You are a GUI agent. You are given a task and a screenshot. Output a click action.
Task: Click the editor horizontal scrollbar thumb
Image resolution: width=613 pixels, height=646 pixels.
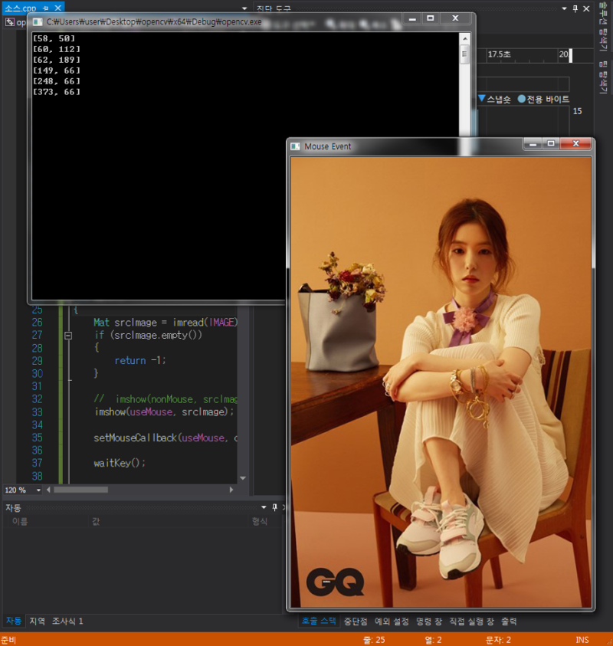coord(80,490)
